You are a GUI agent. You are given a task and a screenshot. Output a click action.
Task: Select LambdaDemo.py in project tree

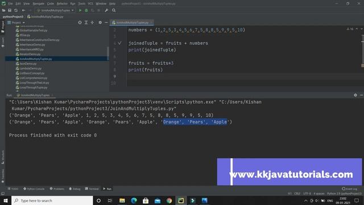pos(28,68)
